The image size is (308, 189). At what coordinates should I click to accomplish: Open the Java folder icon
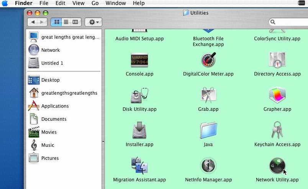pos(208,130)
